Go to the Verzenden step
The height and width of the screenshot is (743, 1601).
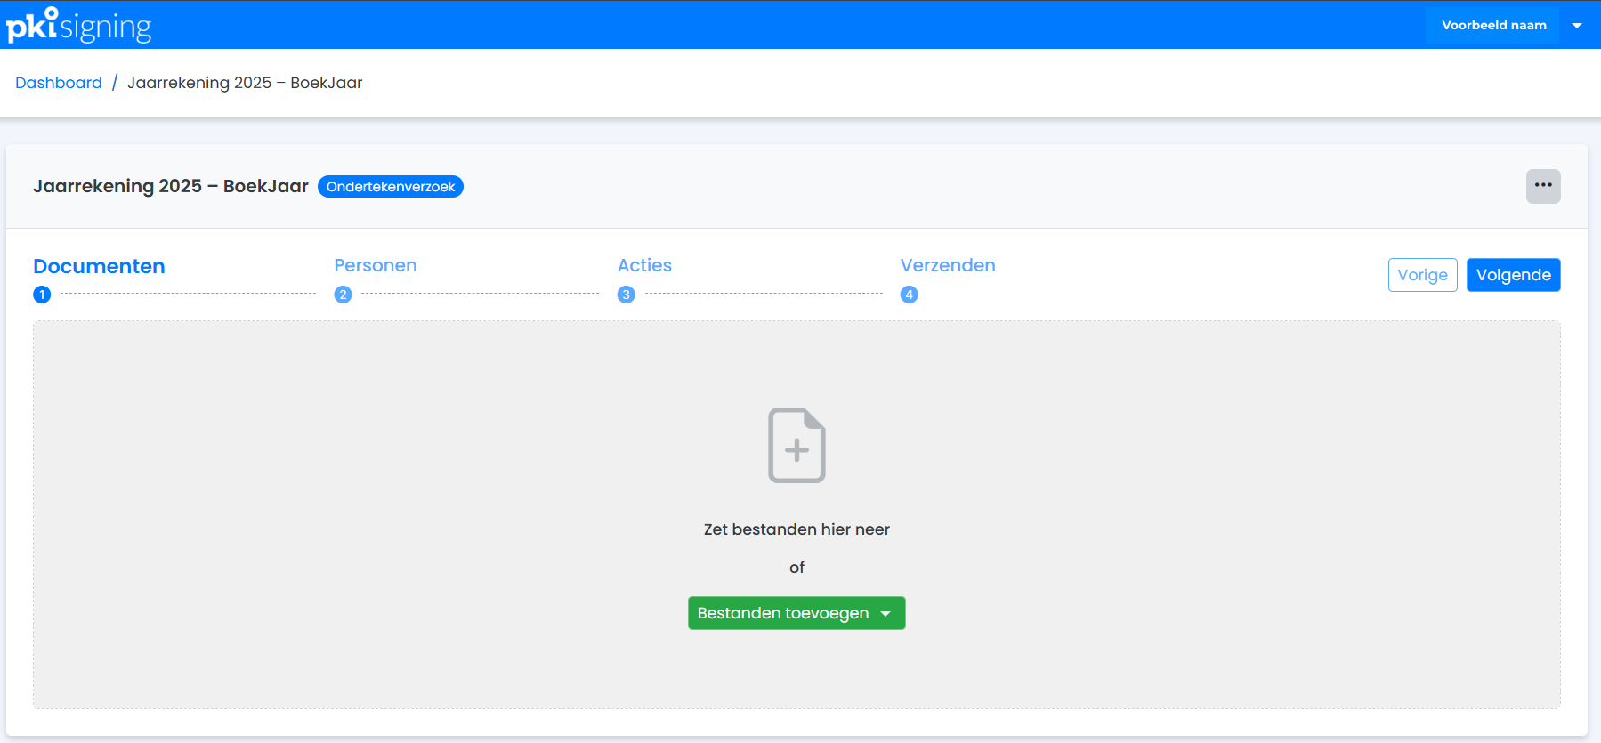pyautogui.click(x=948, y=265)
